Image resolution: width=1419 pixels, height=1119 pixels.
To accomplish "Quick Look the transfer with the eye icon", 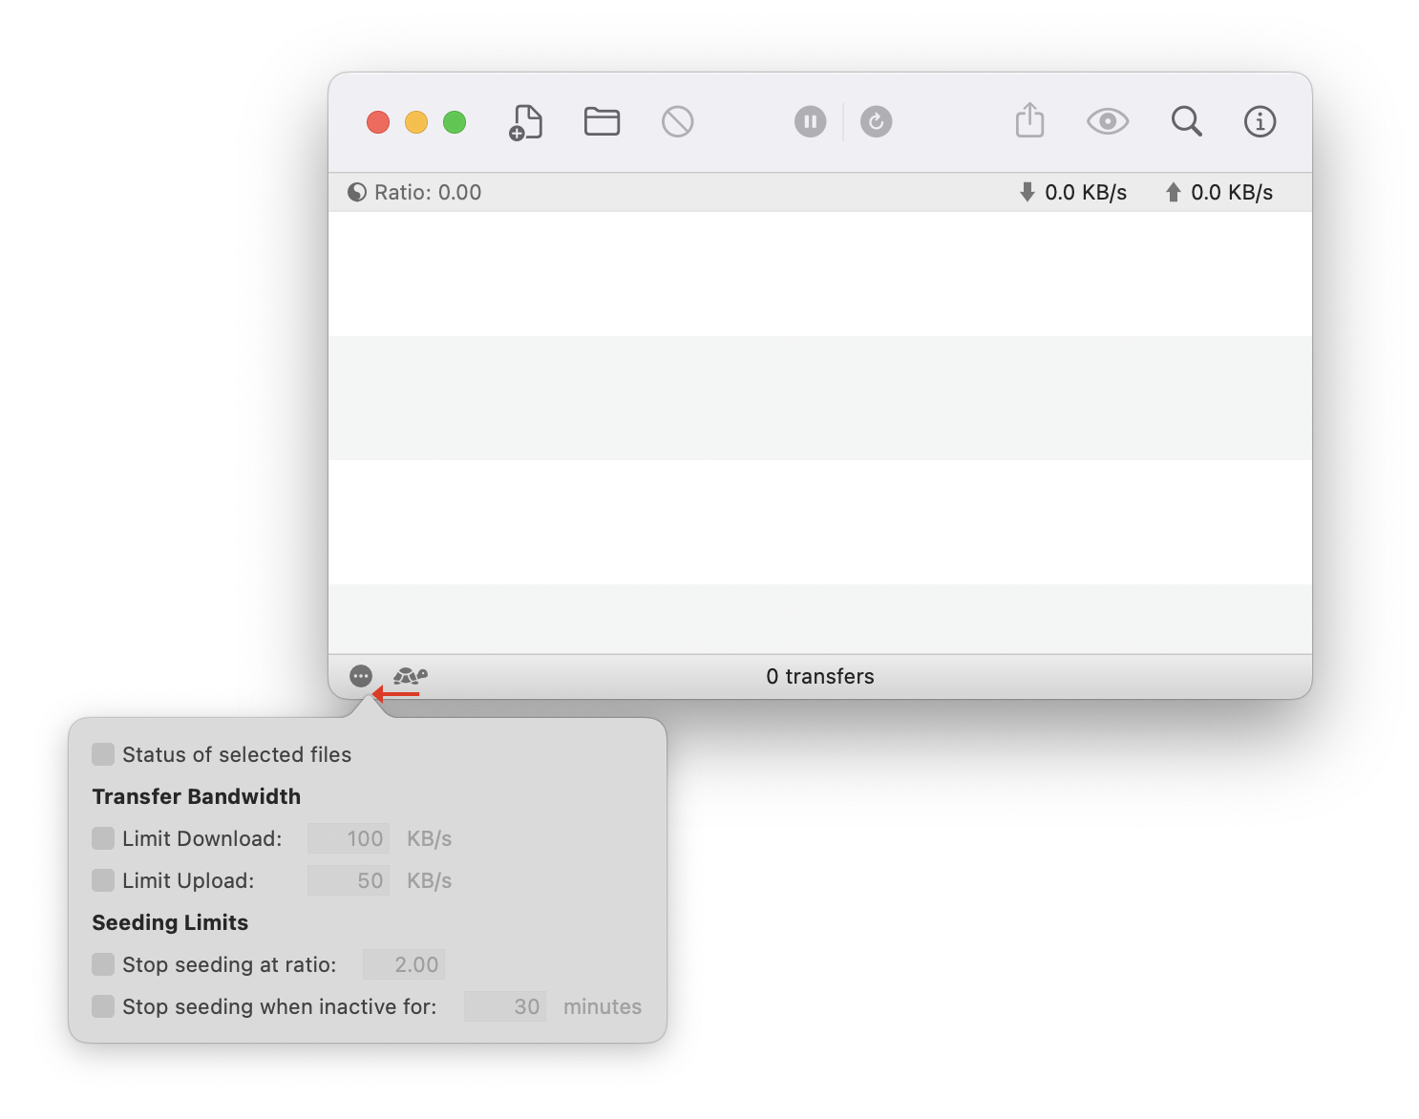I will point(1107,121).
